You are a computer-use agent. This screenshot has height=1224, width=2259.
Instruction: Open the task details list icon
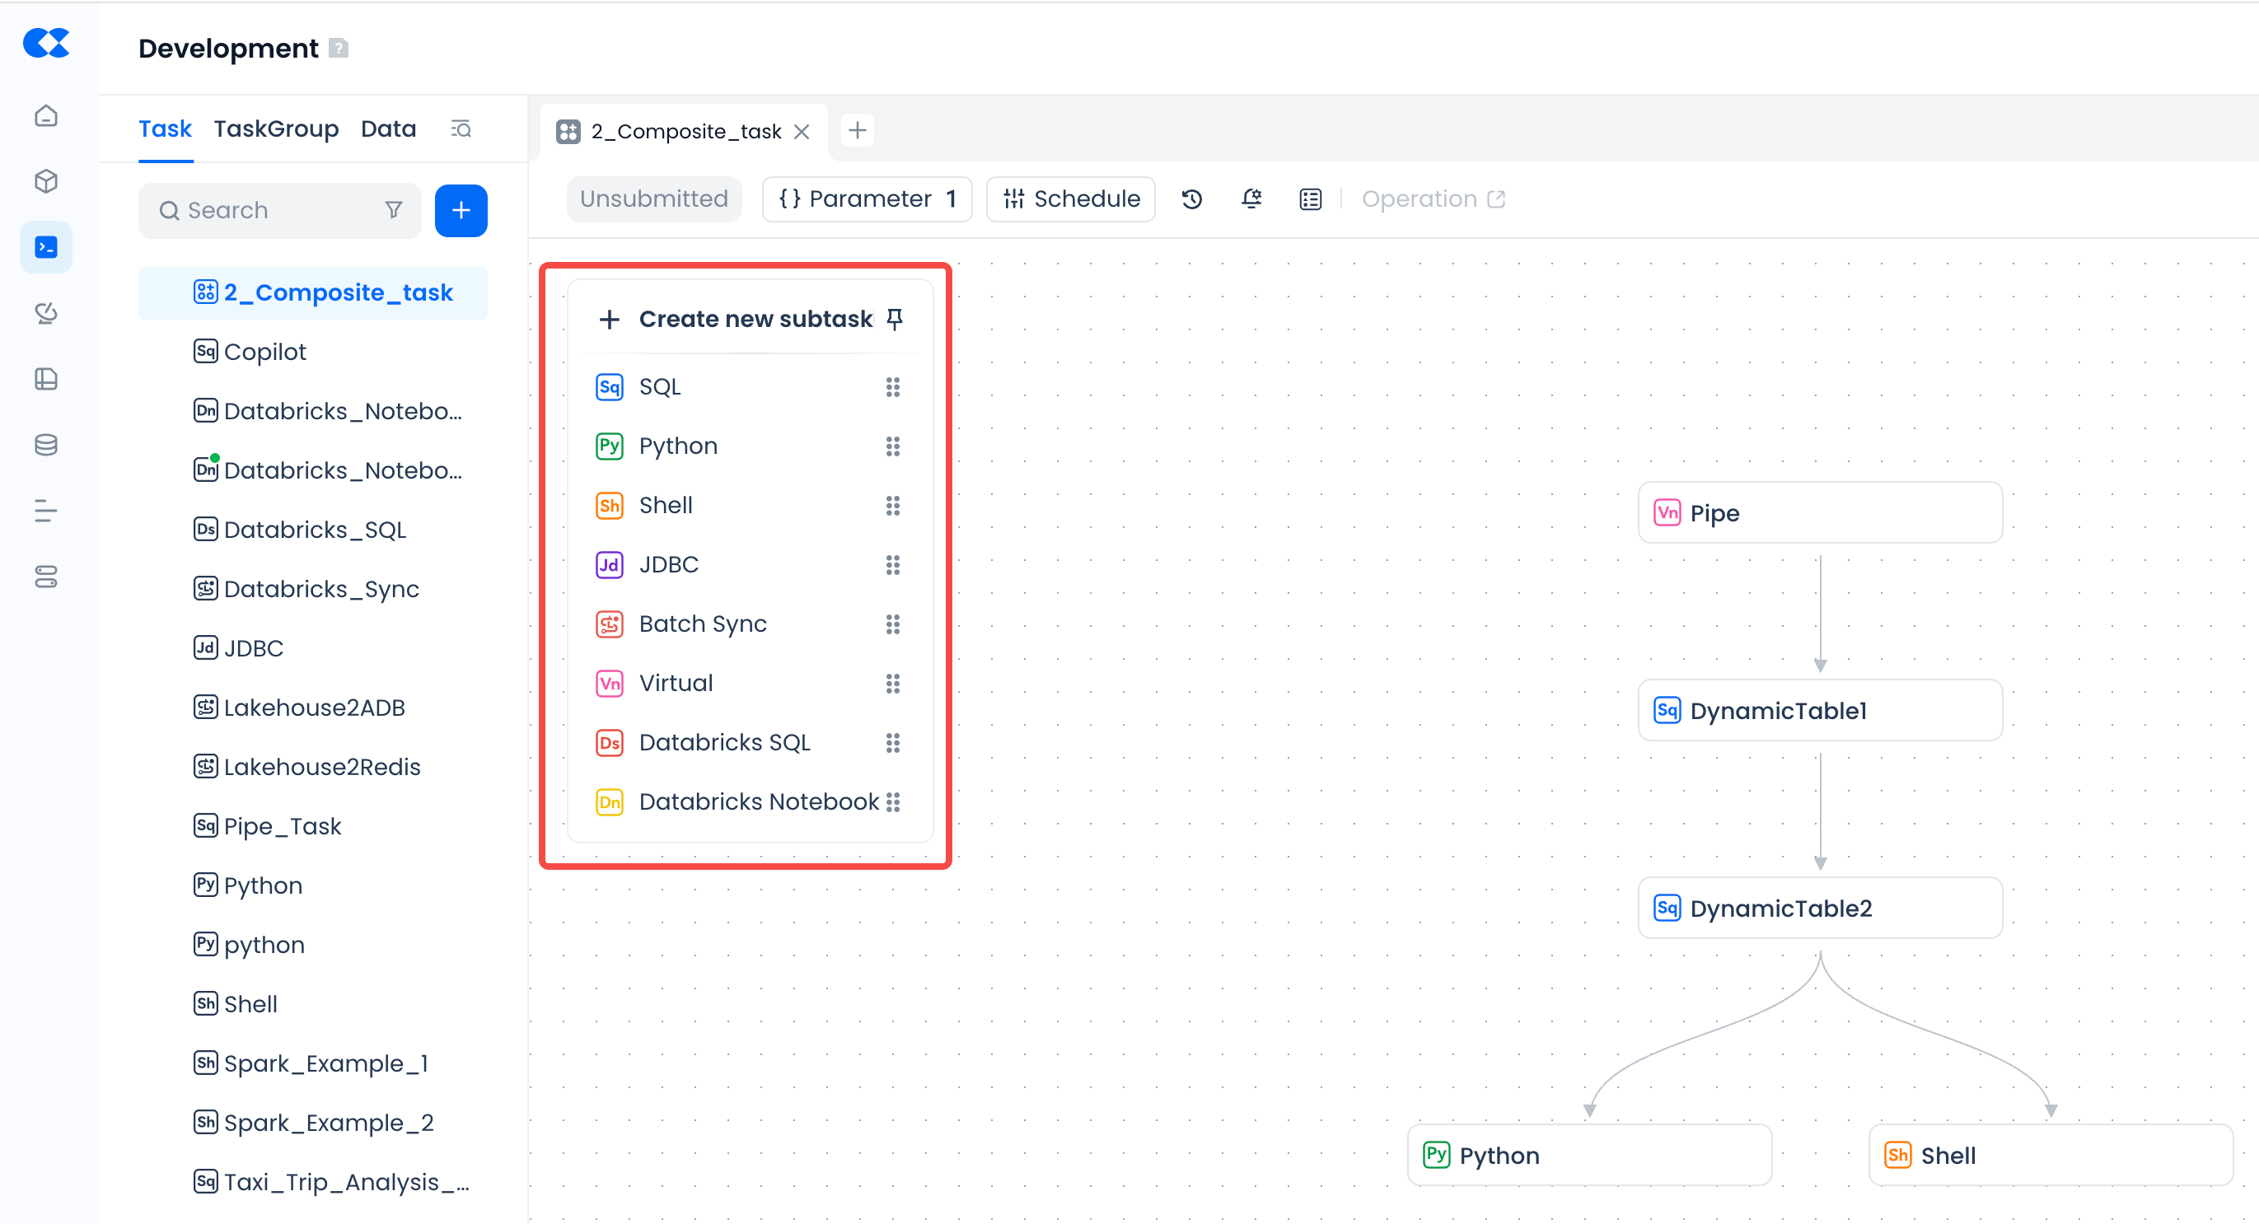click(x=1309, y=200)
